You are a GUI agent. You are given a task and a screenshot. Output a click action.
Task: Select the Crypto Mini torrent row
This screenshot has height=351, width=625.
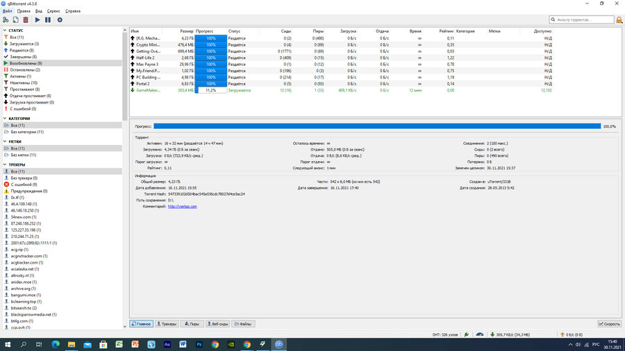coord(341,44)
